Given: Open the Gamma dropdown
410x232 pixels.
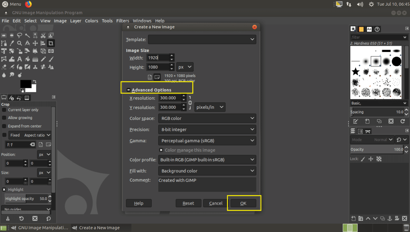Looking at the screenshot, I should point(207,140).
